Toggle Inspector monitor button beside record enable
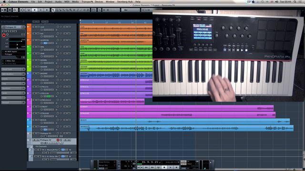This screenshot has height=171, width=305. [8, 35]
